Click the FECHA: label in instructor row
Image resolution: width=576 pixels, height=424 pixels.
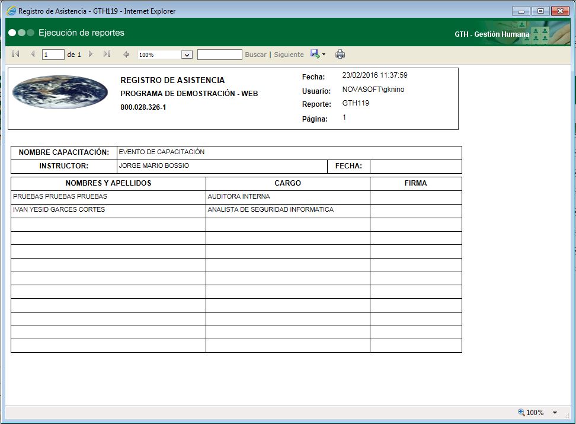348,167
